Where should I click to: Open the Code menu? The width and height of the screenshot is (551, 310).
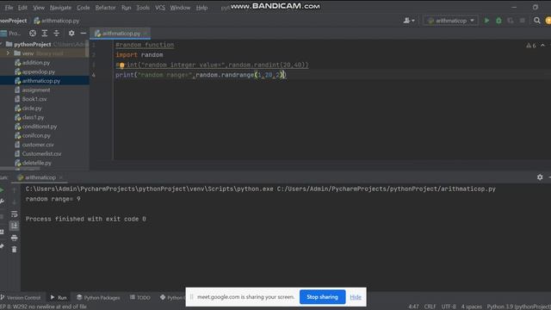coord(84,8)
